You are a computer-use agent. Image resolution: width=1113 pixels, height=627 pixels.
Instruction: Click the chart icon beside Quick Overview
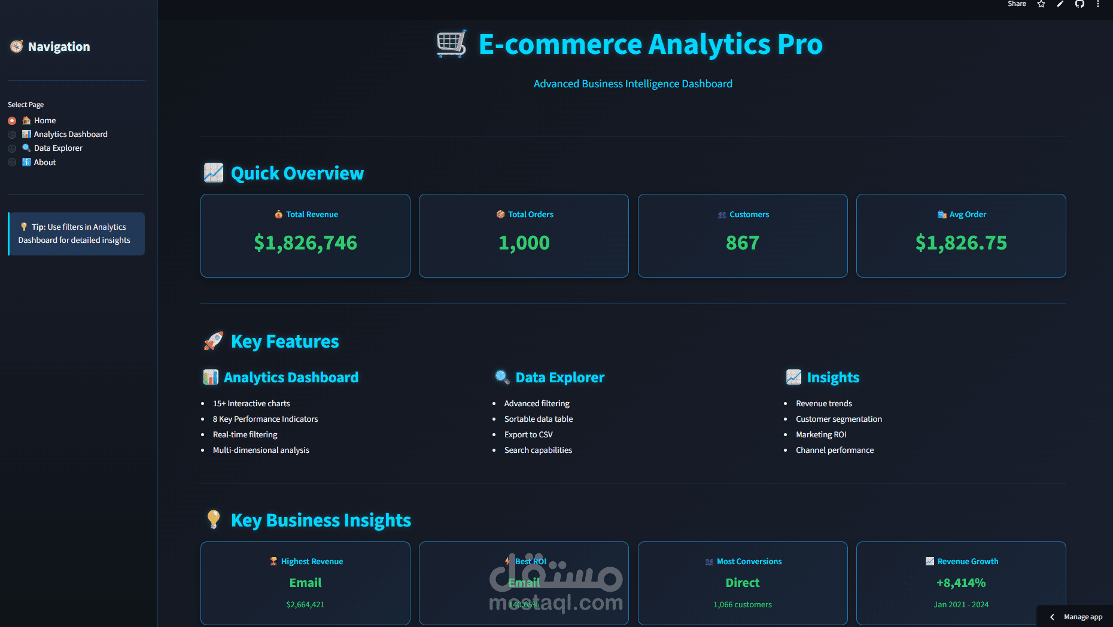coord(214,172)
